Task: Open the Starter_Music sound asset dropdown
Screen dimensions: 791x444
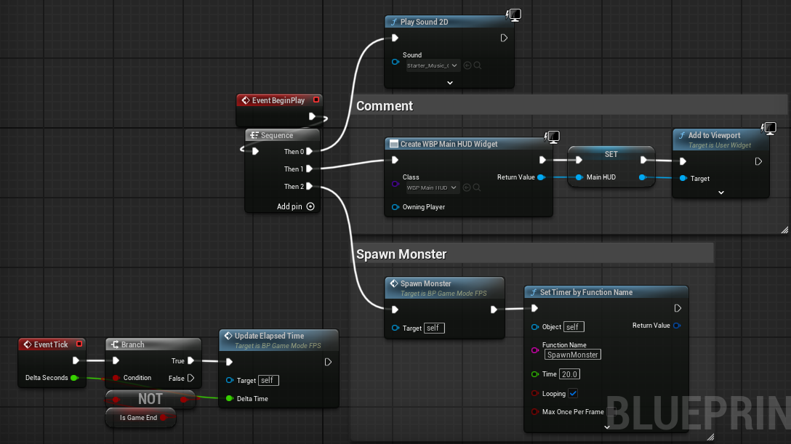Action: click(x=433, y=65)
